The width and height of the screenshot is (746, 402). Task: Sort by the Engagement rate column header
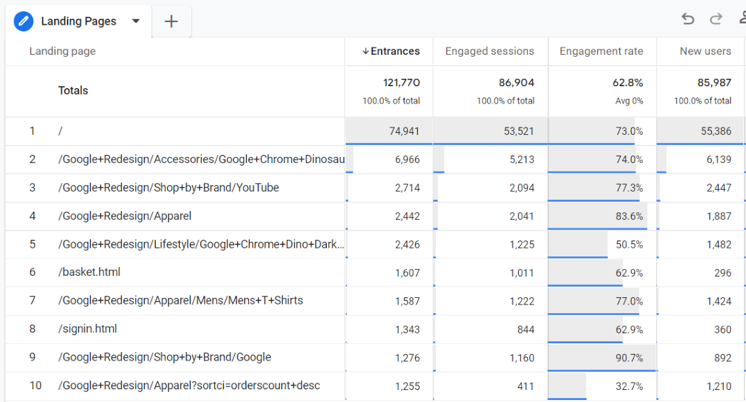click(x=602, y=51)
